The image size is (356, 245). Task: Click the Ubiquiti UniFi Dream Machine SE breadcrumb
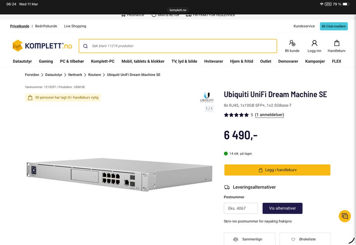click(133, 75)
